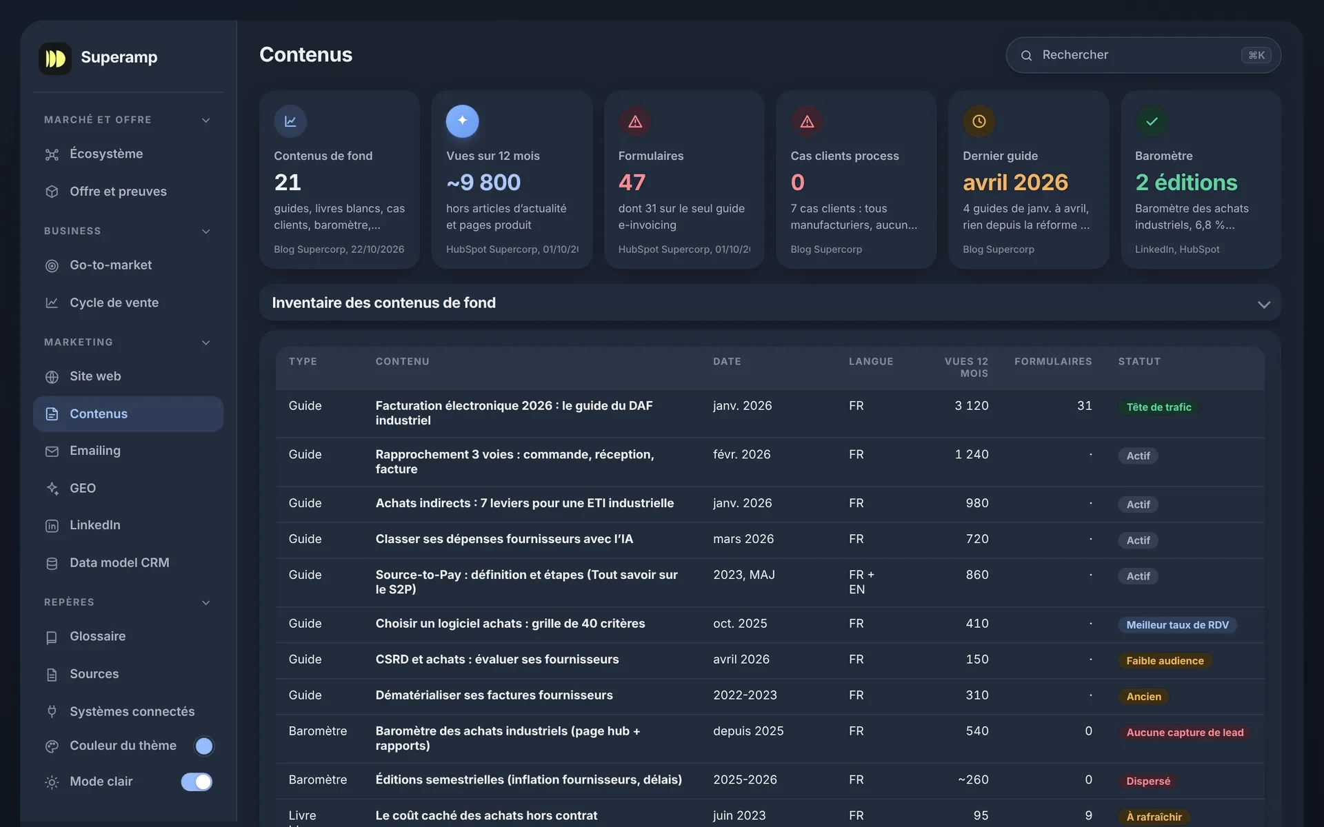Open the Emailing page from the sidebar
The width and height of the screenshot is (1324, 827).
[x=128, y=451]
